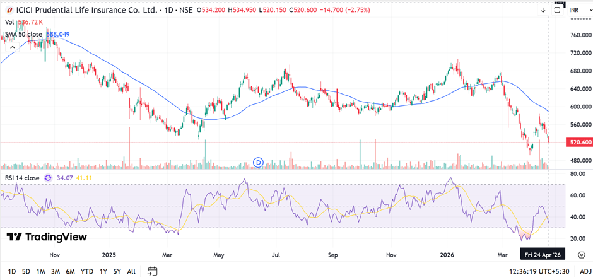Click the SMA 50 close indicator label
Image resolution: width=593 pixels, height=280 pixels.
click(x=23, y=33)
